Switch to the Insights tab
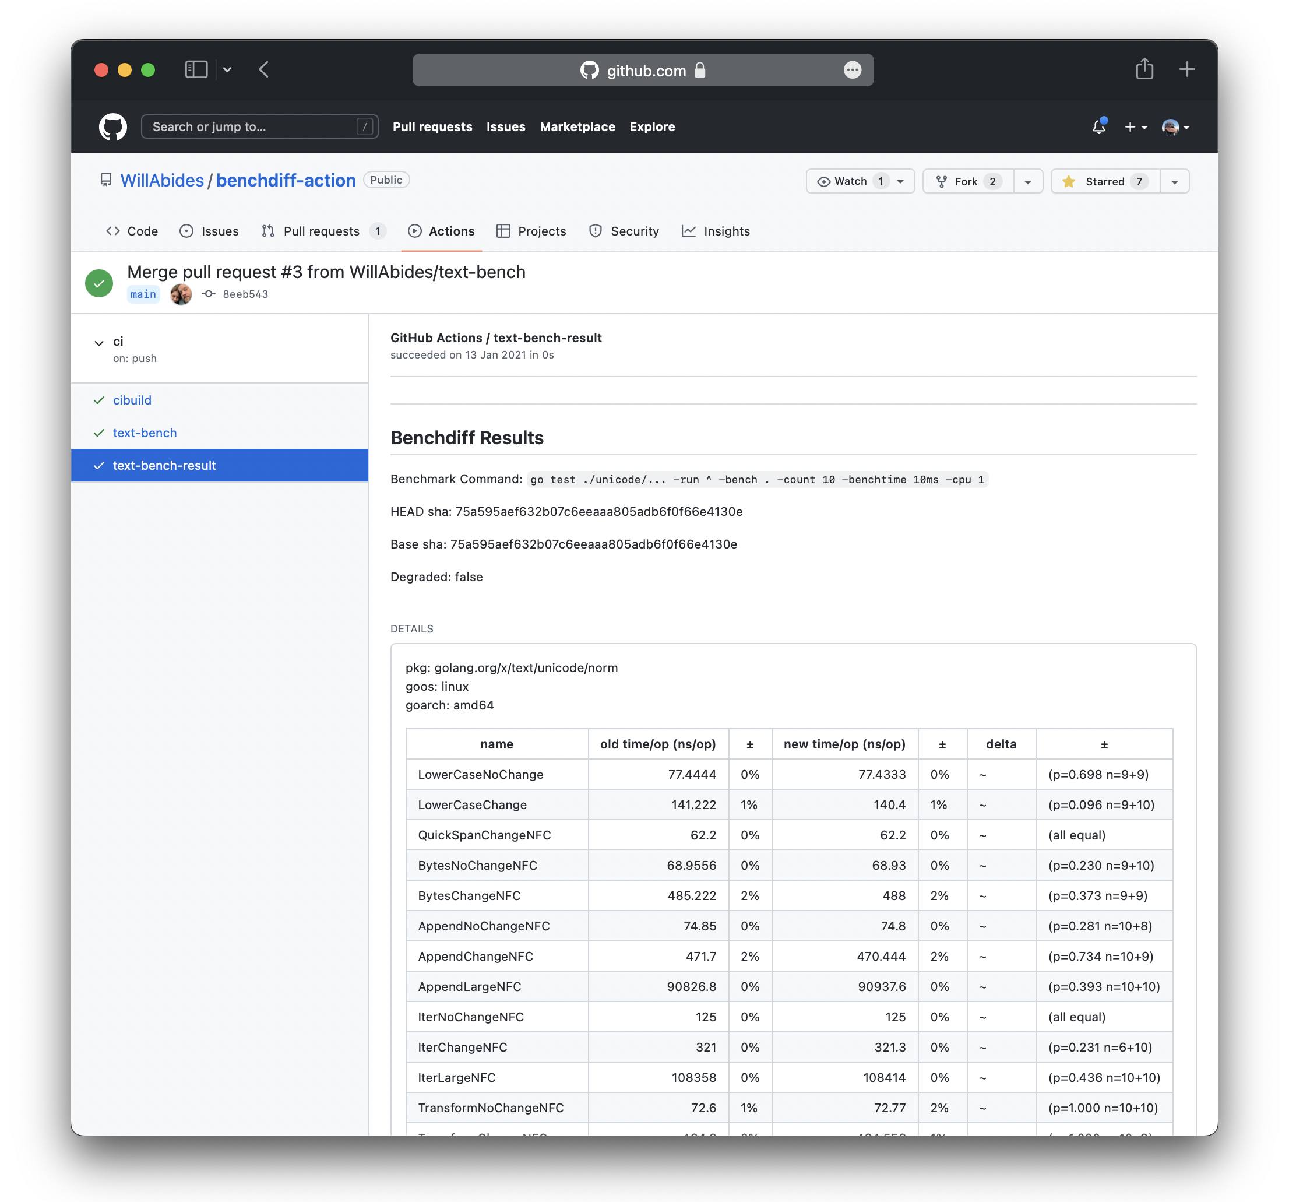 pyautogui.click(x=716, y=231)
